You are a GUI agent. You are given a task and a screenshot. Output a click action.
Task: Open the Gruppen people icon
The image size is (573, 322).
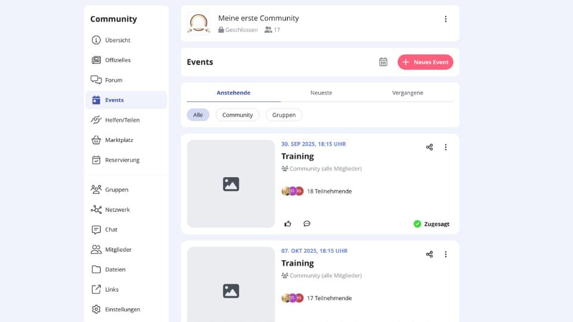pyautogui.click(x=96, y=190)
